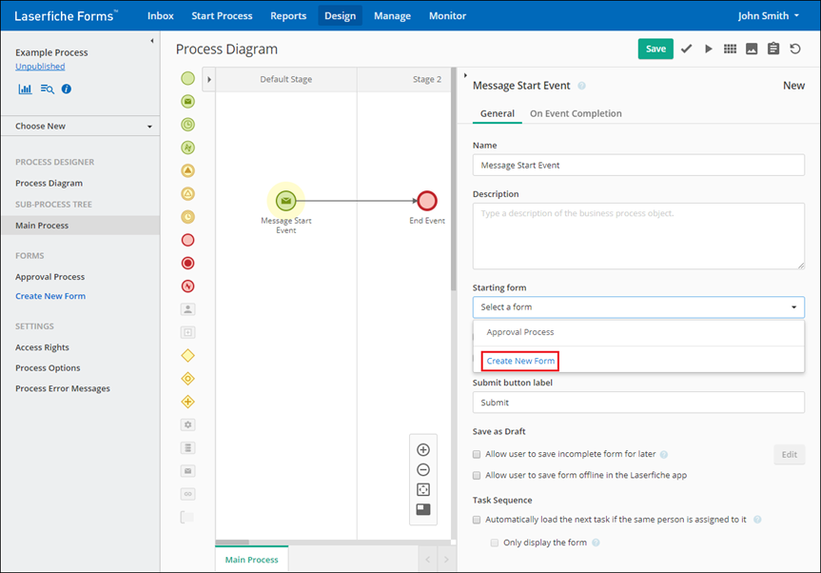This screenshot has width=821, height=573.
Task: Select the Text Annotation bracket palette icon
Action: point(186,517)
